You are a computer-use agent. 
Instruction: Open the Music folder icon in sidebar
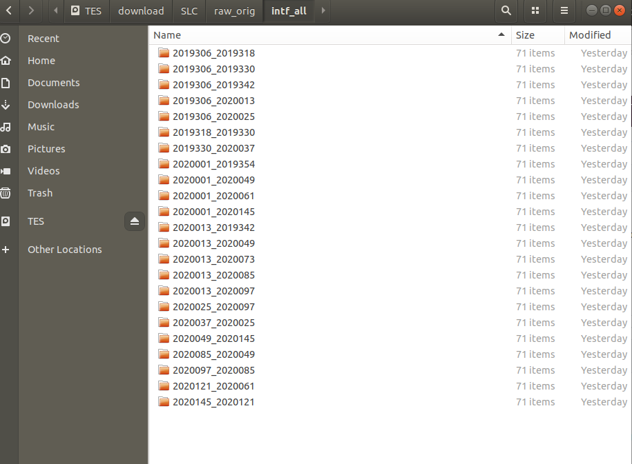click(8, 126)
